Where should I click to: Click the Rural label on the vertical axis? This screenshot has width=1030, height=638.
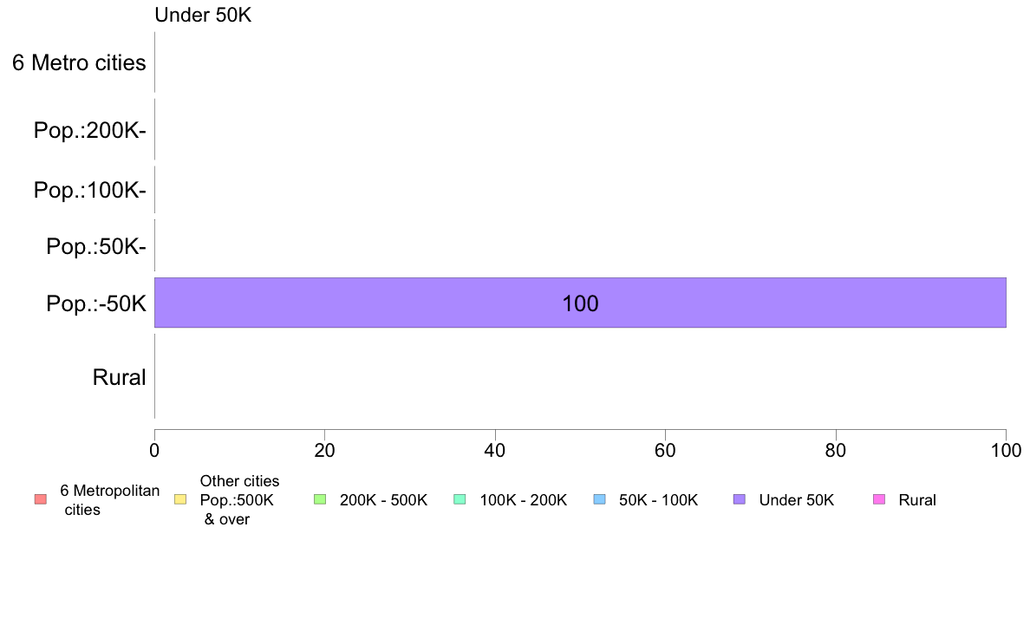(119, 377)
